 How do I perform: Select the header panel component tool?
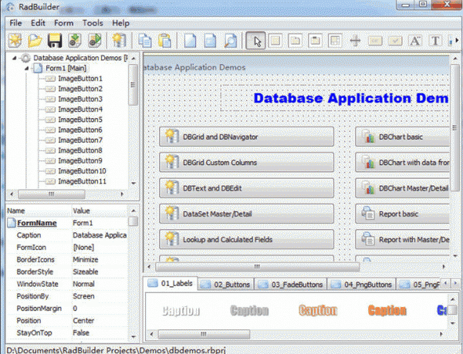coord(315,40)
